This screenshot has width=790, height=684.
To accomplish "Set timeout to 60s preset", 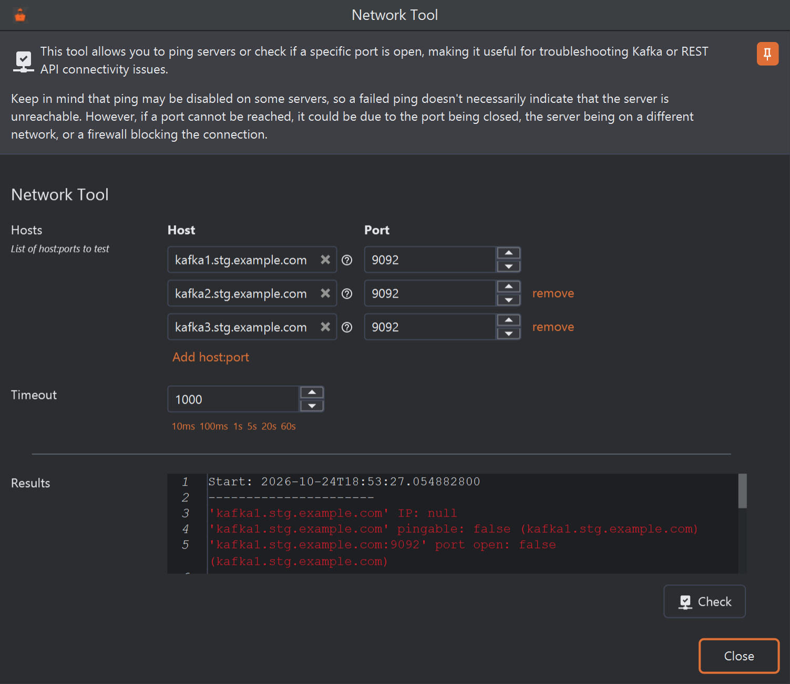I will click(x=288, y=426).
